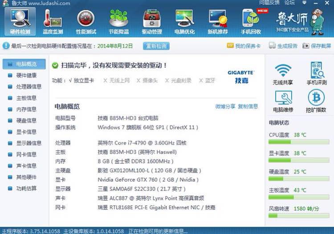Click the 保存截屏 camera icon

pos(305,45)
